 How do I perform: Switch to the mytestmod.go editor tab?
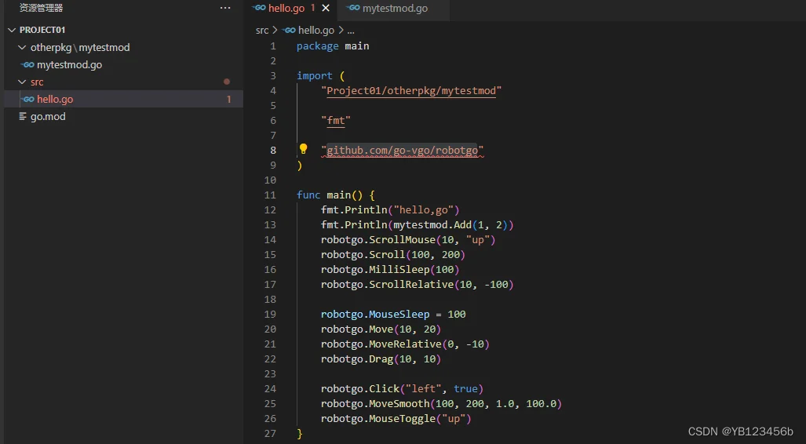click(395, 8)
